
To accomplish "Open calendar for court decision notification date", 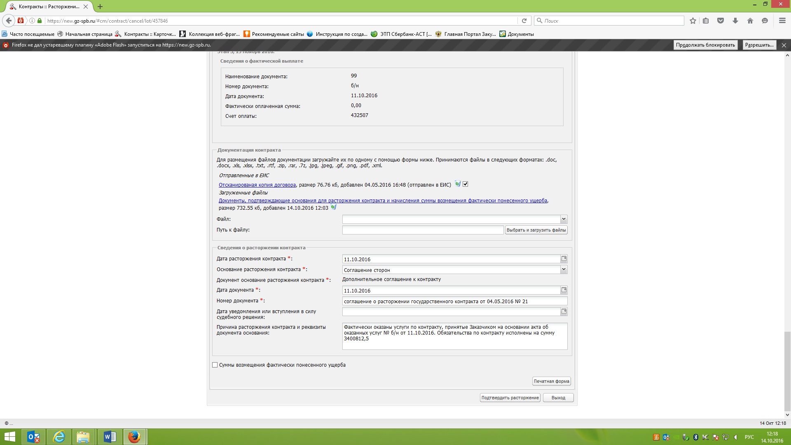I will [x=564, y=311].
